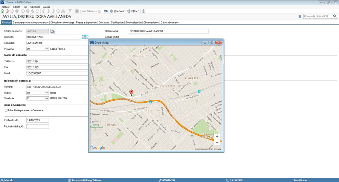Go to previous record arrow icon
339x182 pixels.
tap(49, 11)
